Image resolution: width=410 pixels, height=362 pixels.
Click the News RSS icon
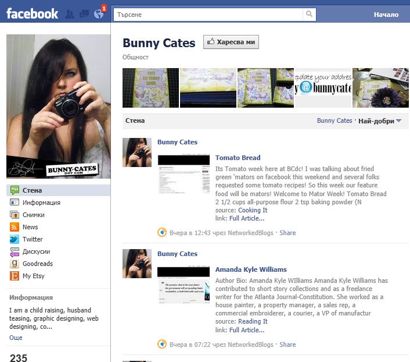click(x=15, y=227)
